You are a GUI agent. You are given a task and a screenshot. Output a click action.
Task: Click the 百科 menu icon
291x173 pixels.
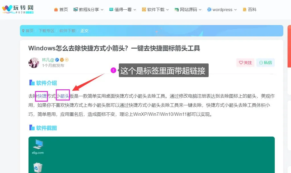245,10
